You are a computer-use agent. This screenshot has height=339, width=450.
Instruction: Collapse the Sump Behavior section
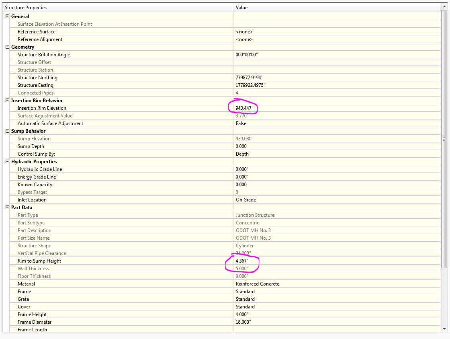(x=8, y=131)
